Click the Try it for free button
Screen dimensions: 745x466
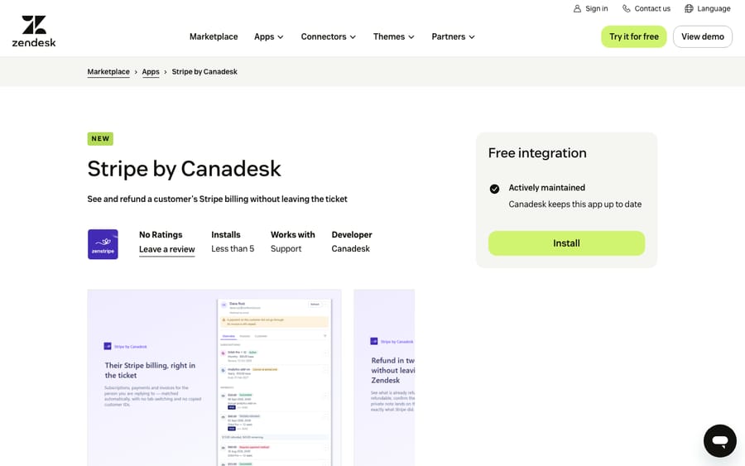tap(634, 36)
